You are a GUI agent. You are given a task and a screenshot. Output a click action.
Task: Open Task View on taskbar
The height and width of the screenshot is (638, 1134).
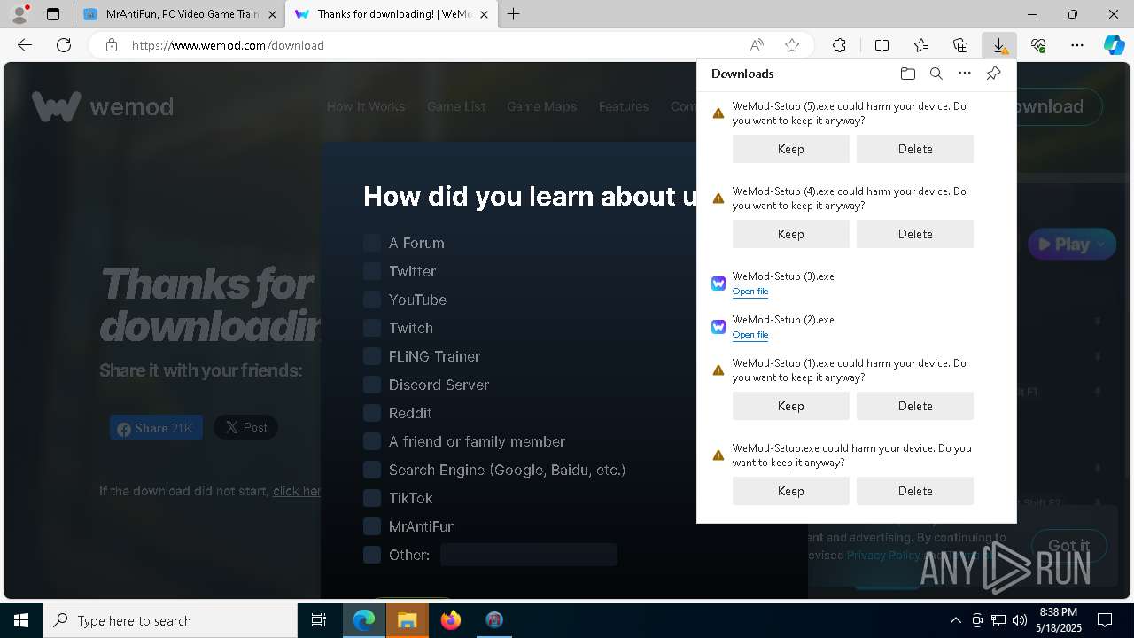click(319, 620)
